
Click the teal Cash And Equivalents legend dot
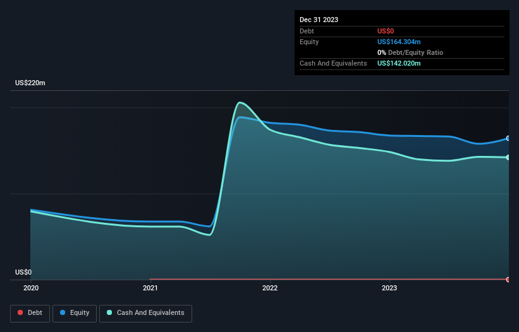[109, 312]
